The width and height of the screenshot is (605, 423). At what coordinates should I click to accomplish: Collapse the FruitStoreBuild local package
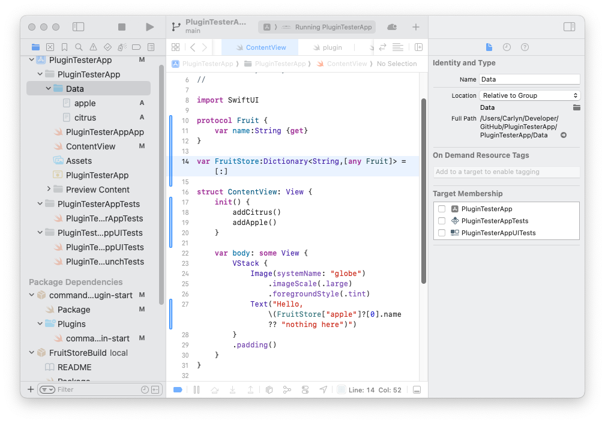click(x=32, y=352)
